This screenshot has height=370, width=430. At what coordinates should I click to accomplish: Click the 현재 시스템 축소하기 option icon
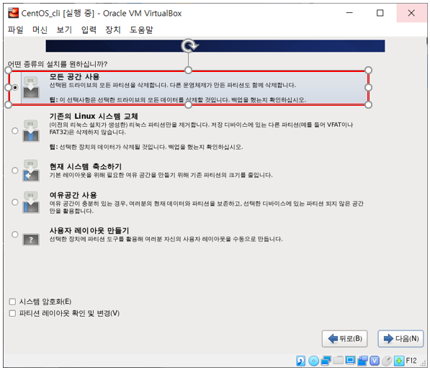click(x=31, y=171)
